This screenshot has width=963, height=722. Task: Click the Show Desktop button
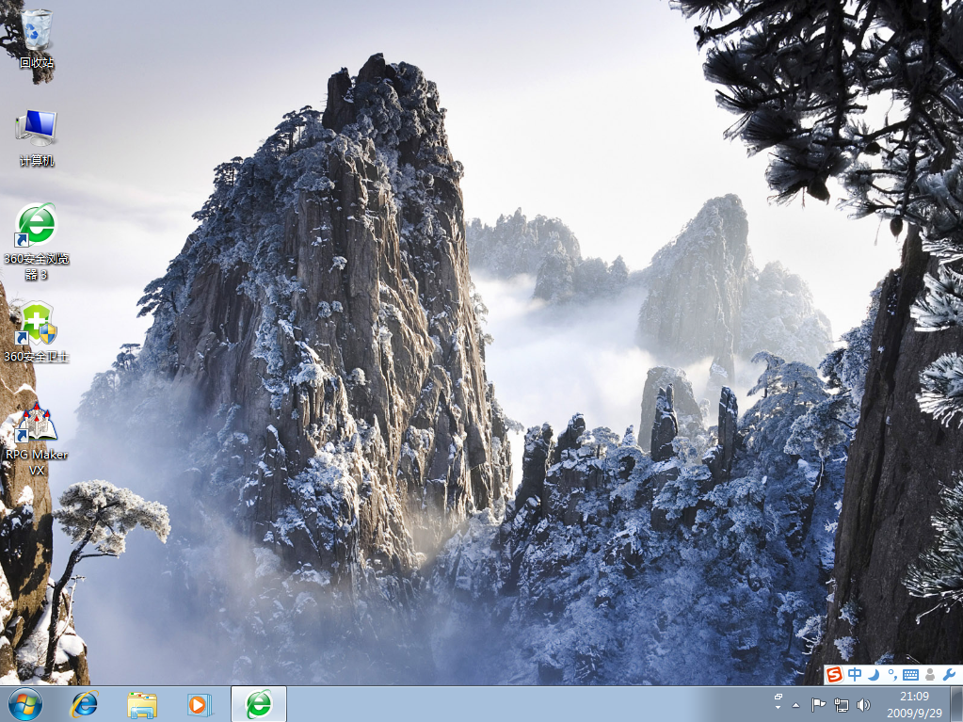(x=956, y=704)
